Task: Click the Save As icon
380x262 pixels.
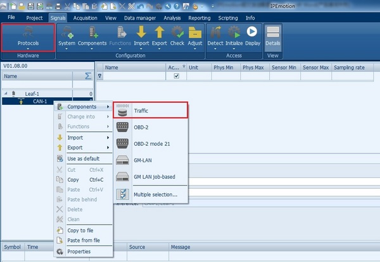Action: coord(40,6)
